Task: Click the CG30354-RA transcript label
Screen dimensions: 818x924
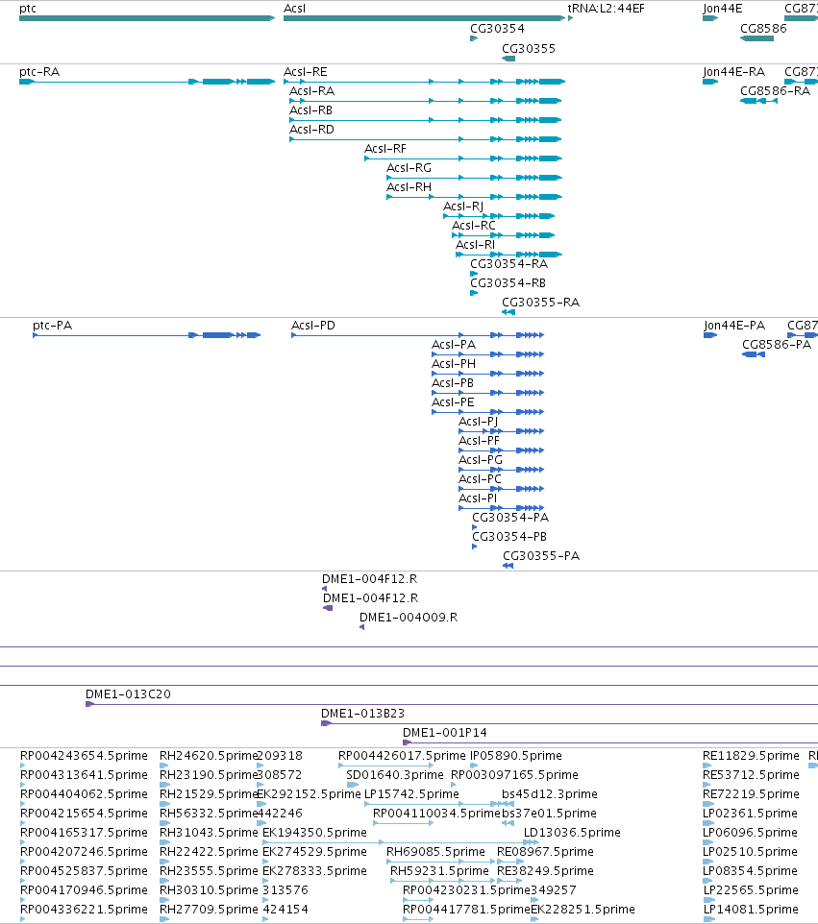Action: pyautogui.click(x=508, y=263)
